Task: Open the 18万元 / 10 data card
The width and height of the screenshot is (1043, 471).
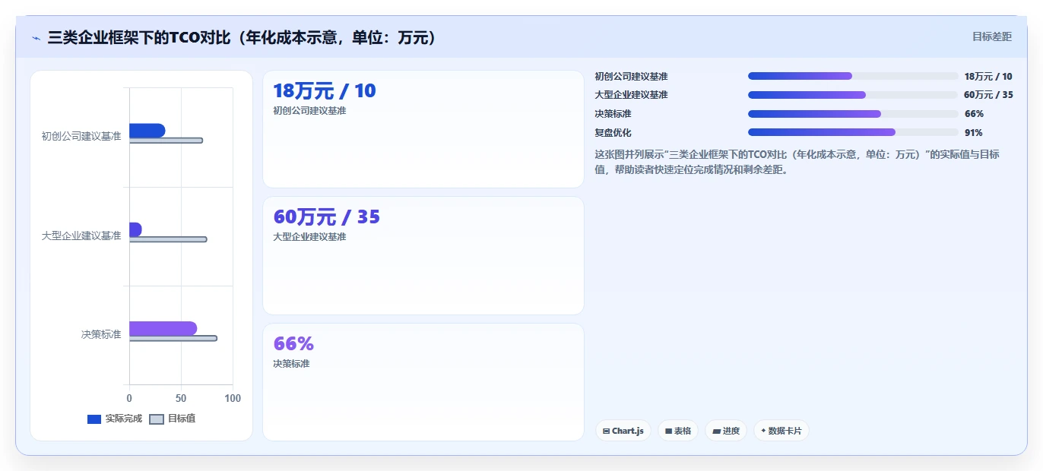Action: 423,129
